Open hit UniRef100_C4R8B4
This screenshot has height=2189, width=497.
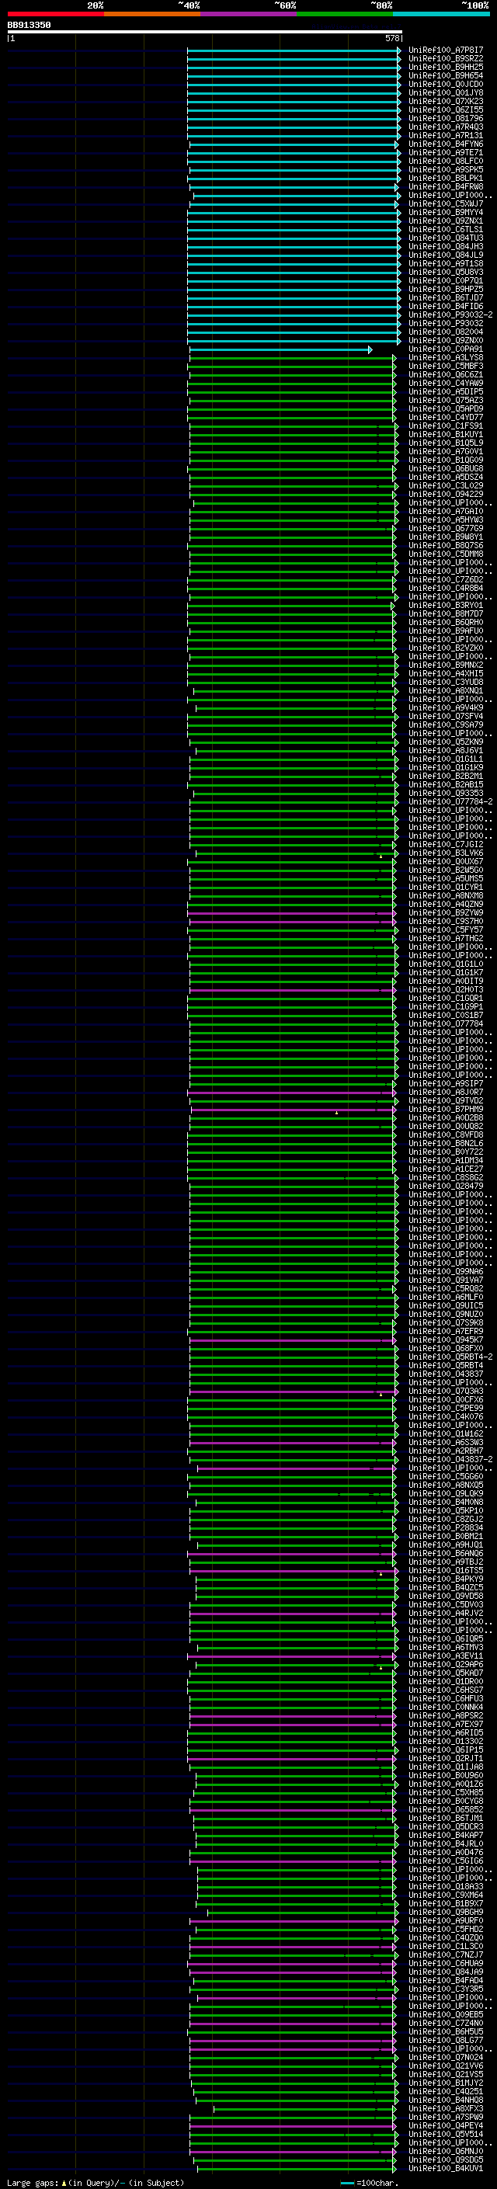click(446, 588)
